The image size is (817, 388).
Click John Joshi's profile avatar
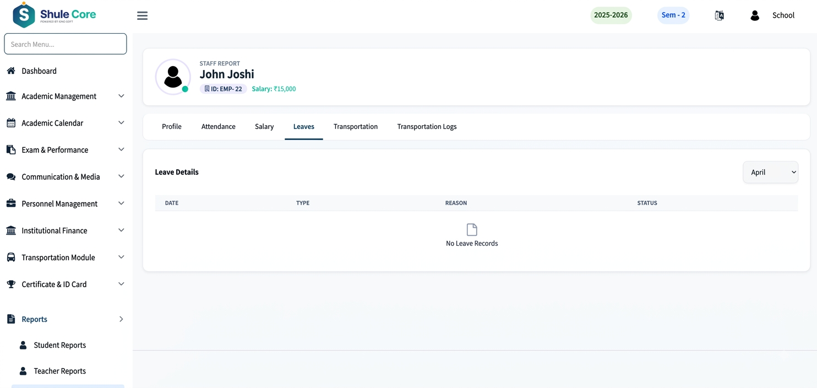point(173,77)
